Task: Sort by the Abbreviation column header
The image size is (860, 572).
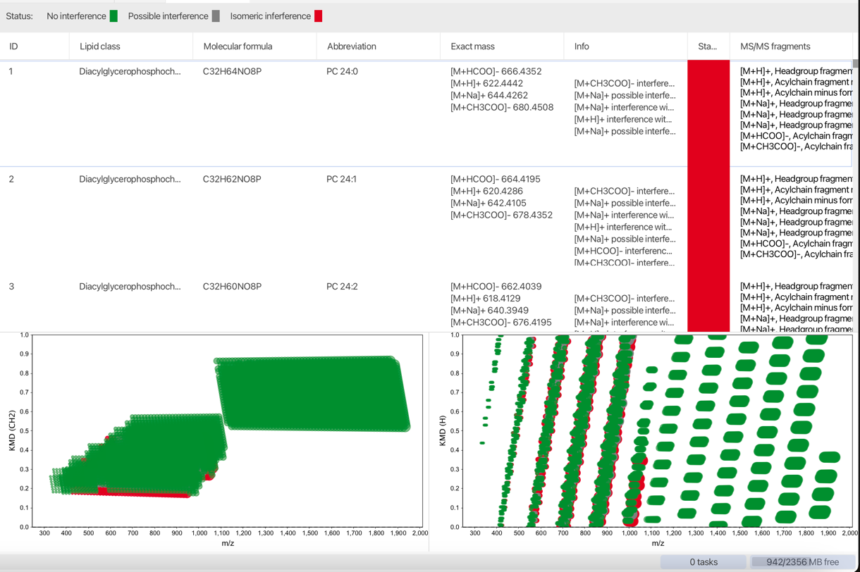Action: tap(379, 46)
